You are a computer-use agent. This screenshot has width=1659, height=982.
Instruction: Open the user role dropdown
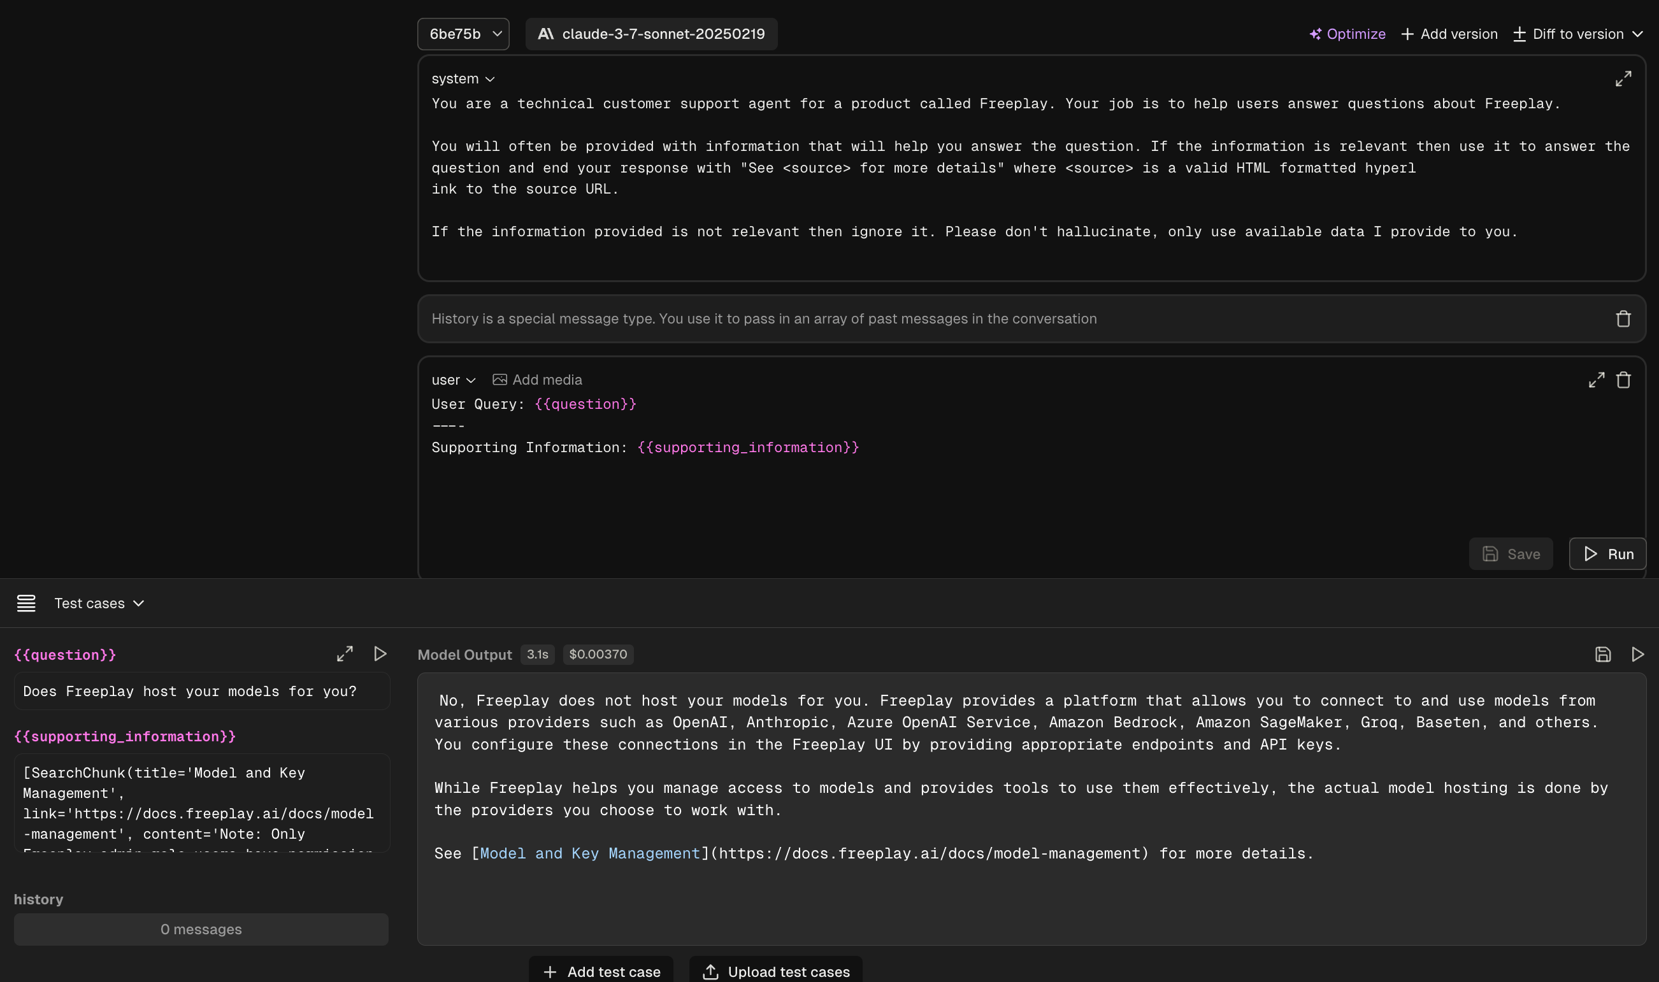(454, 380)
